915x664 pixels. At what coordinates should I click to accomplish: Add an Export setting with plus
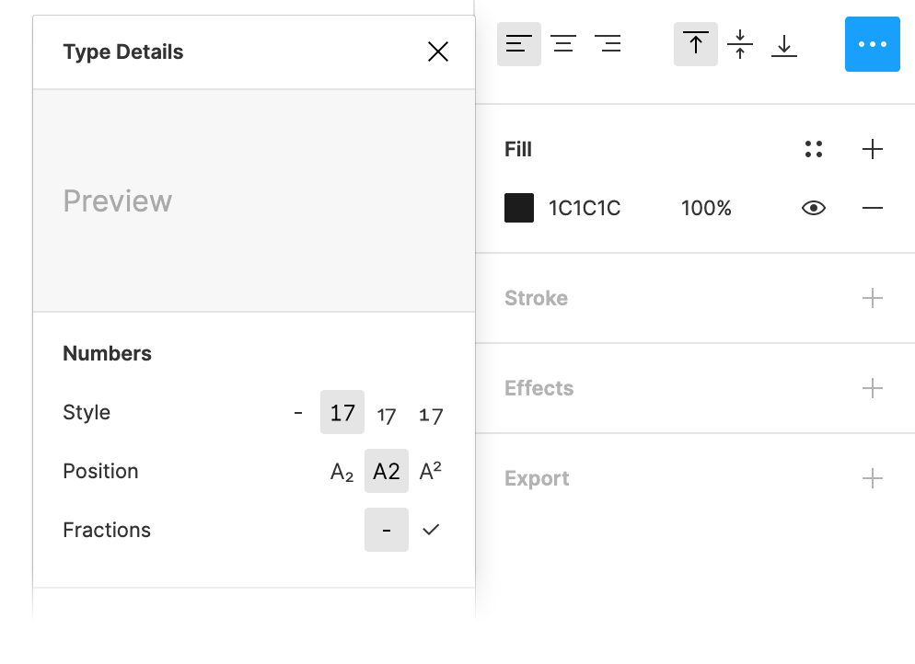pos(873,478)
